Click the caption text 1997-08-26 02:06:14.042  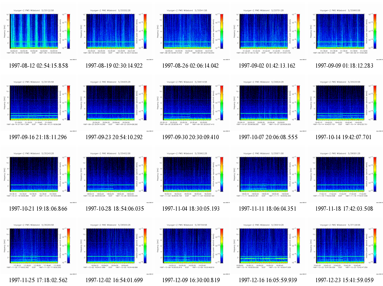point(191,66)
